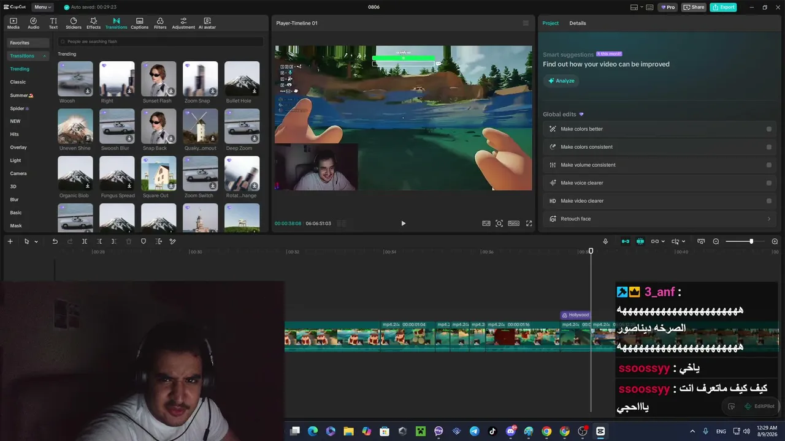Toggle main track magnet
The width and height of the screenshot is (785, 441).
coord(625,241)
